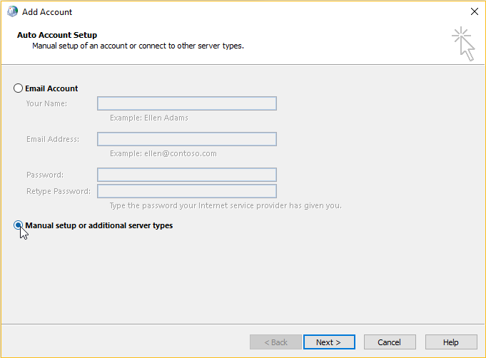Screen dimensions: 486x358
Task: Select the Email Account radio button
Action: click(x=18, y=88)
